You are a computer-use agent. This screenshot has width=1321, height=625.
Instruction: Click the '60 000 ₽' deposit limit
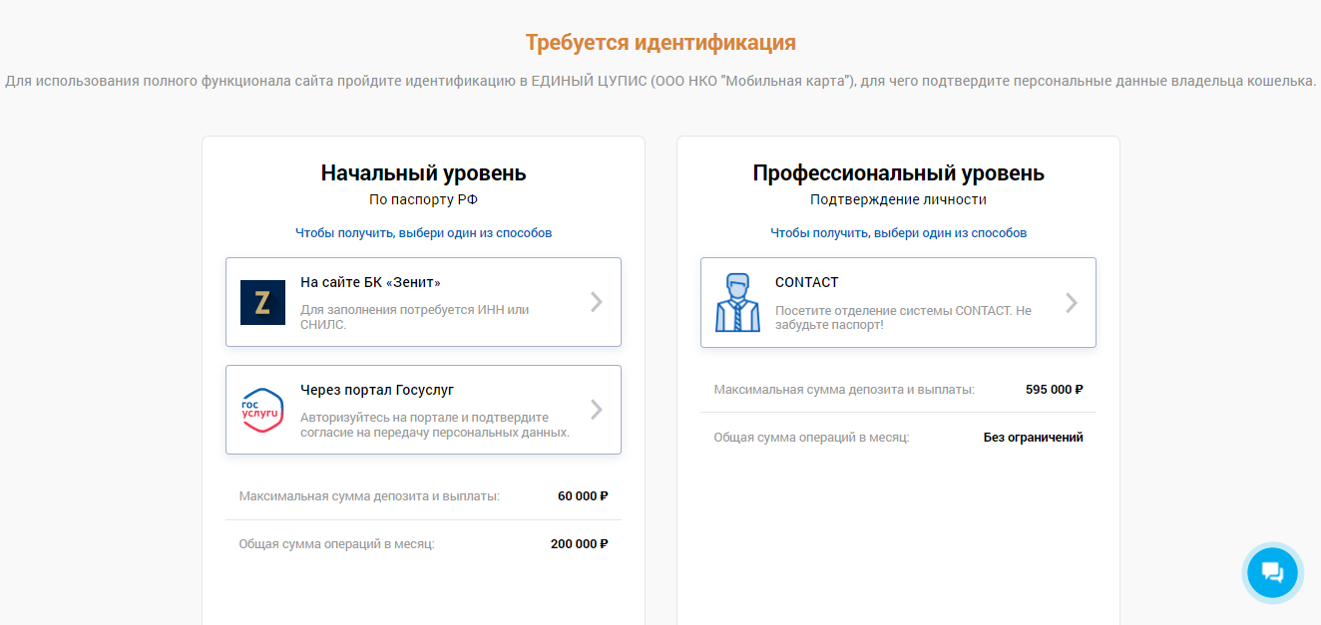pos(583,495)
